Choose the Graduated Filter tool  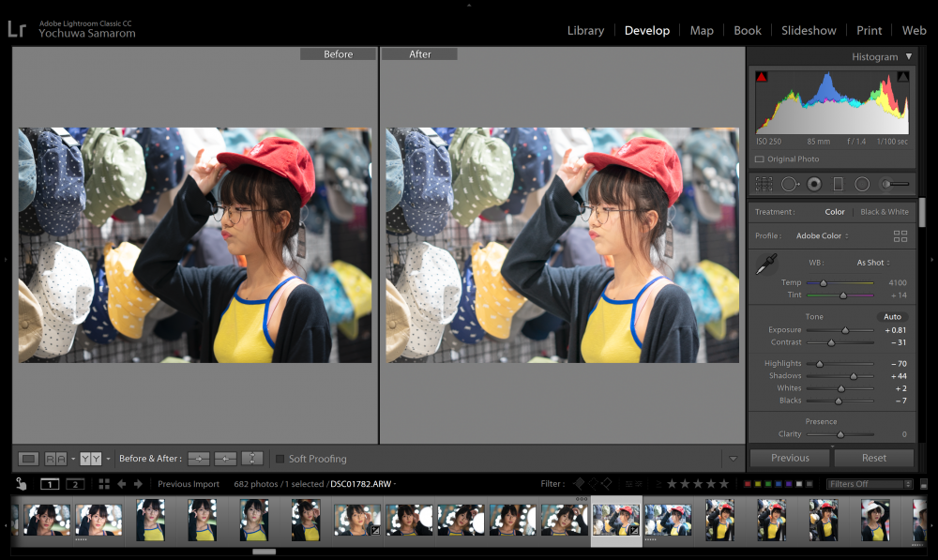(x=838, y=184)
